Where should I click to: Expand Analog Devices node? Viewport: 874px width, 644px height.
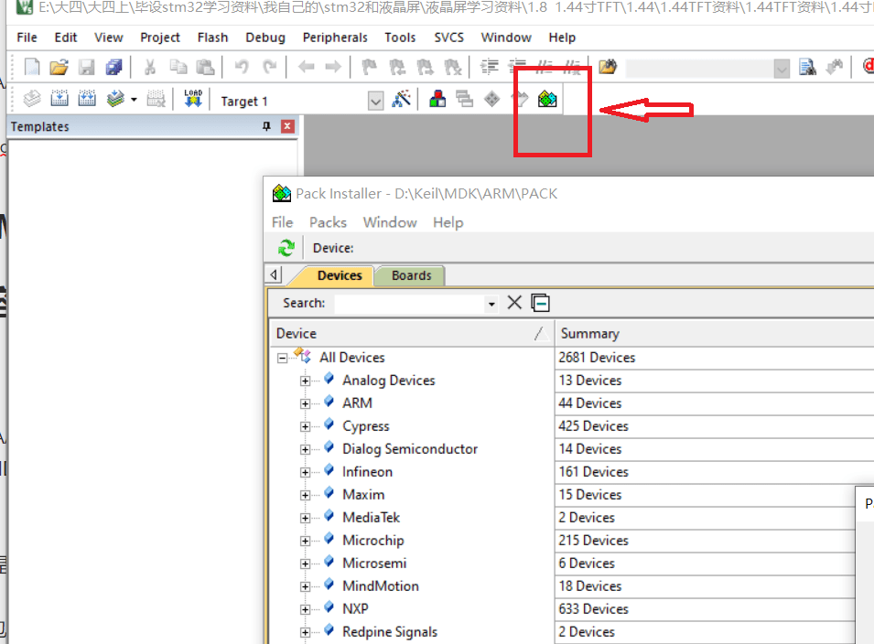305,381
